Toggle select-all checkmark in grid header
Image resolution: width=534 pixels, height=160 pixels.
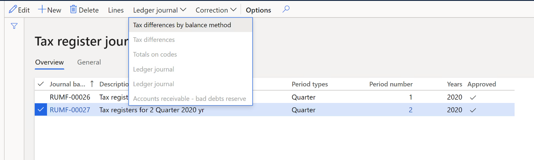coord(41,84)
